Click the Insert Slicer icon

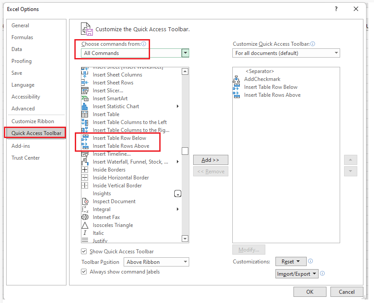[85, 91]
